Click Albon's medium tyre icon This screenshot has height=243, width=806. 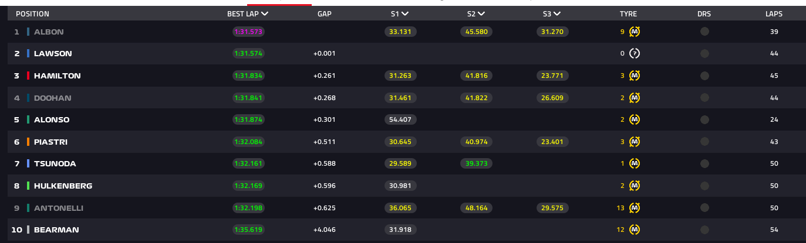(634, 32)
